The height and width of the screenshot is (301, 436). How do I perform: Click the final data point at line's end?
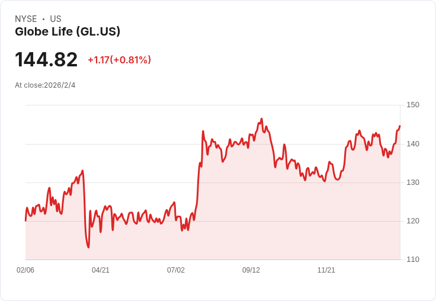coord(400,126)
